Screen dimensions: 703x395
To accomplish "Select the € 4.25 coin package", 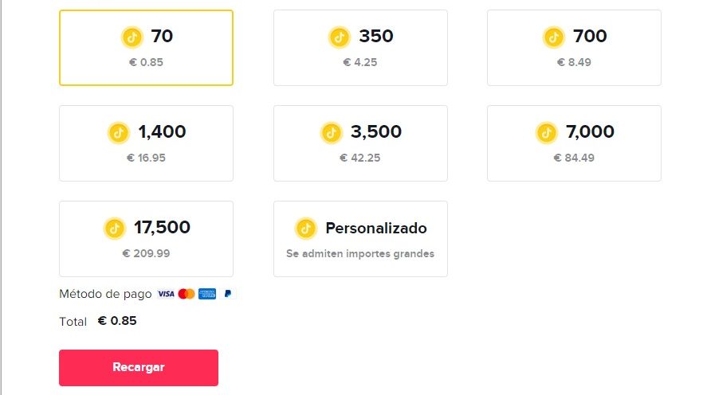I will tap(360, 48).
